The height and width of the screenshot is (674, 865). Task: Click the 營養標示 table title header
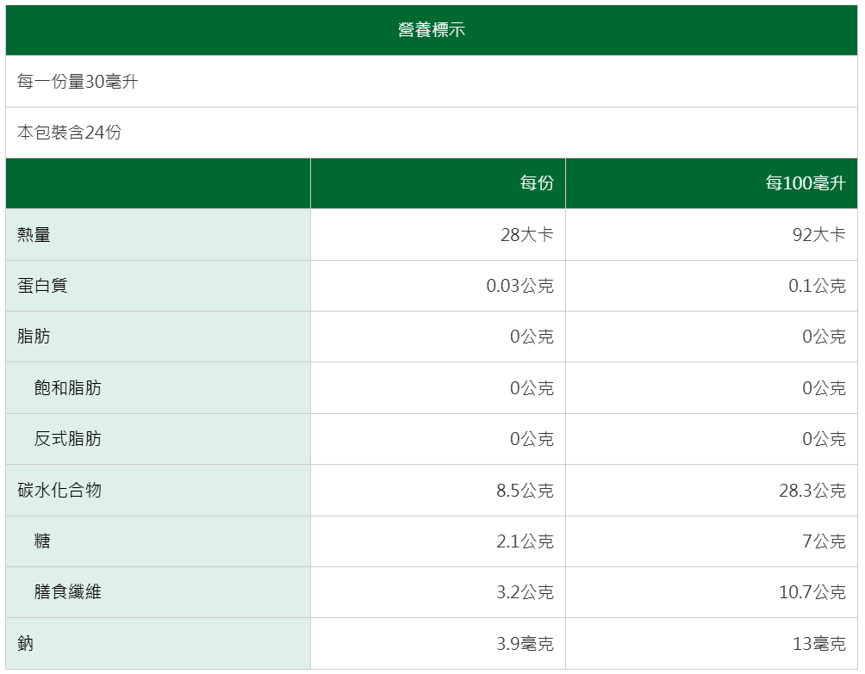432,30
